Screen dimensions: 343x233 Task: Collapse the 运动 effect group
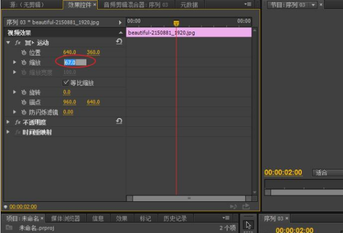(x=8, y=42)
